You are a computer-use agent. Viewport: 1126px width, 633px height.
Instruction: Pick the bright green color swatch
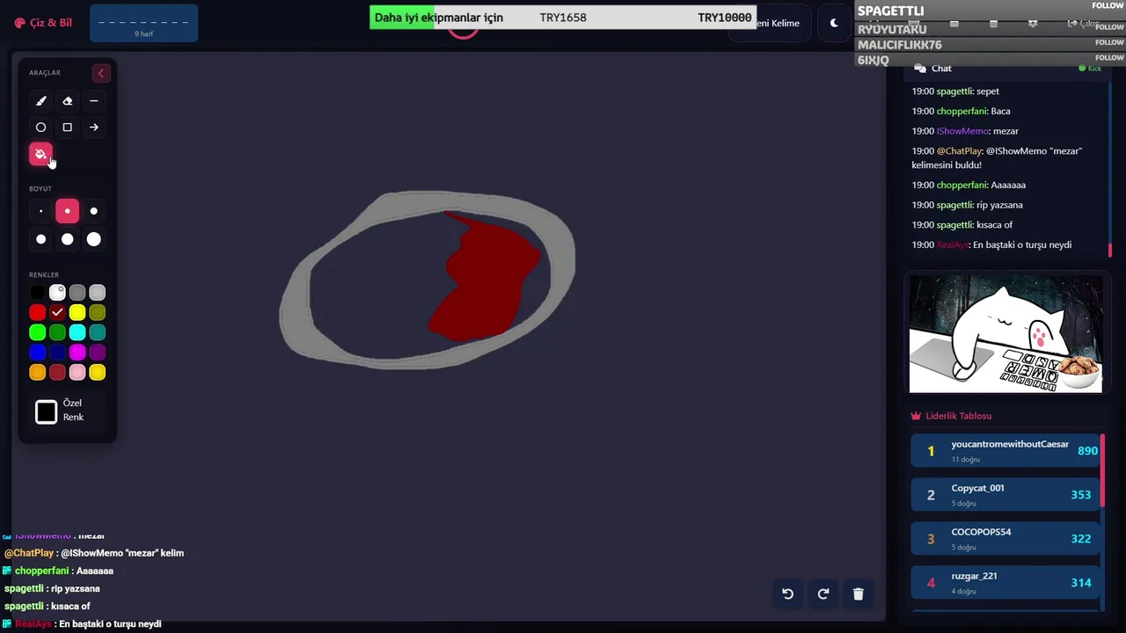click(x=37, y=332)
